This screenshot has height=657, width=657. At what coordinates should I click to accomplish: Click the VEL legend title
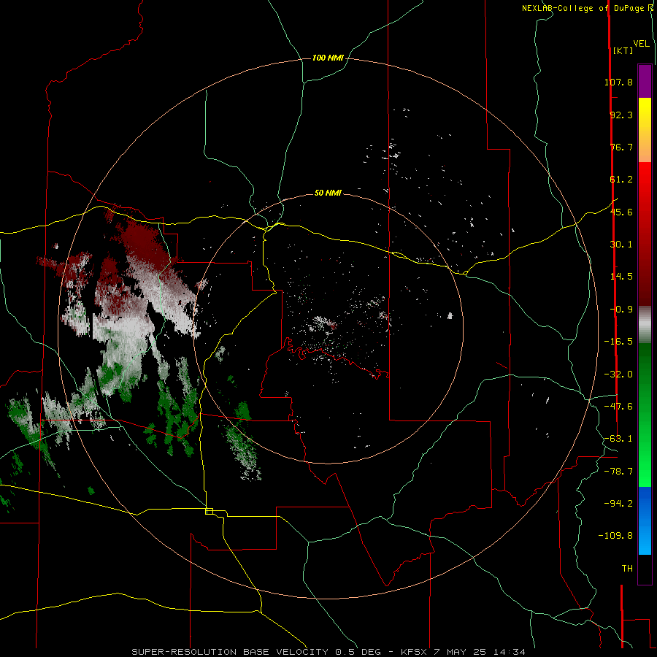coord(641,44)
